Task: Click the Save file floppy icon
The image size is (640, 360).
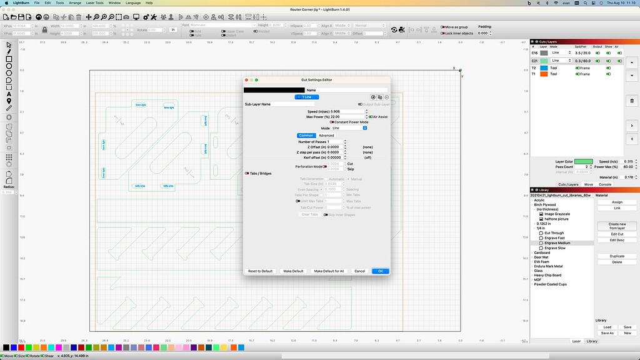Action: 21,17
